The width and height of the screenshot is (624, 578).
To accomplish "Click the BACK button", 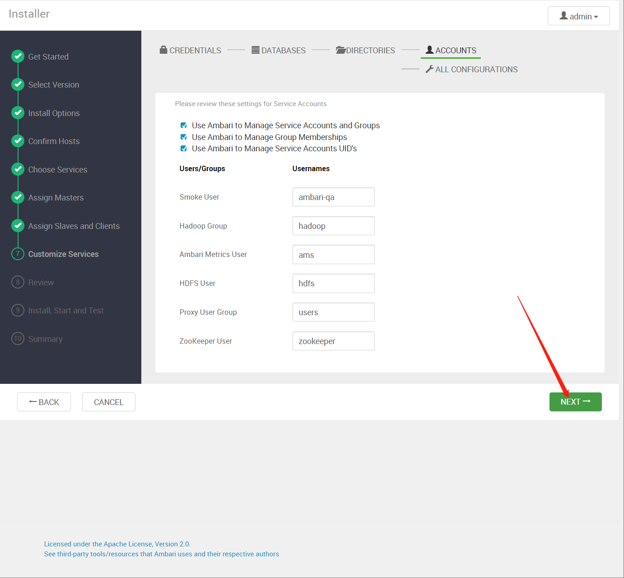I will tap(44, 402).
